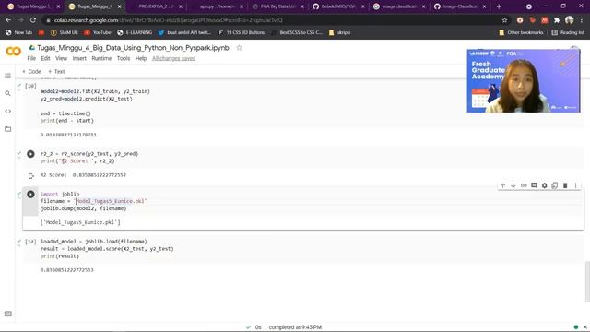This screenshot has height=332, width=590.
Task: Star the notebook title
Action: [x=239, y=48]
